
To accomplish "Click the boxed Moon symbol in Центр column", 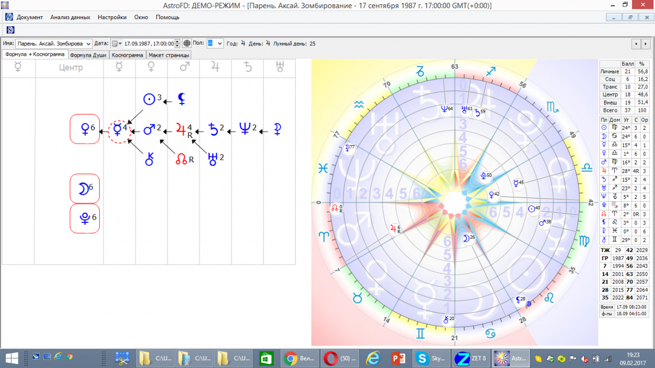I will (85, 188).
